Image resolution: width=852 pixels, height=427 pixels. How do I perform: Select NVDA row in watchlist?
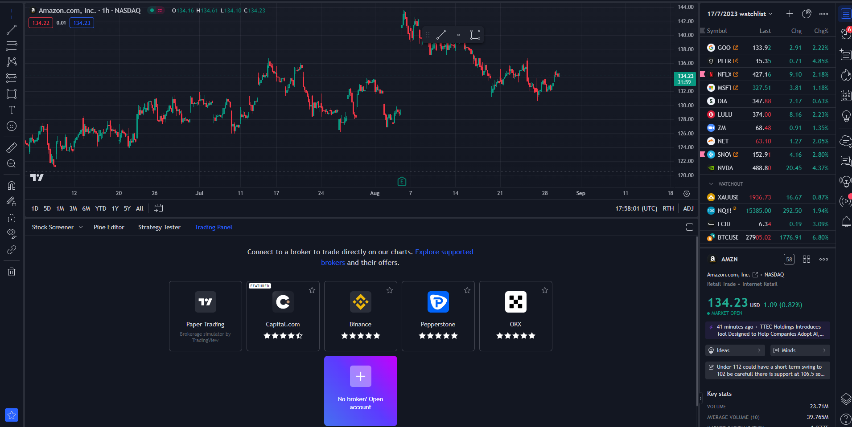768,168
